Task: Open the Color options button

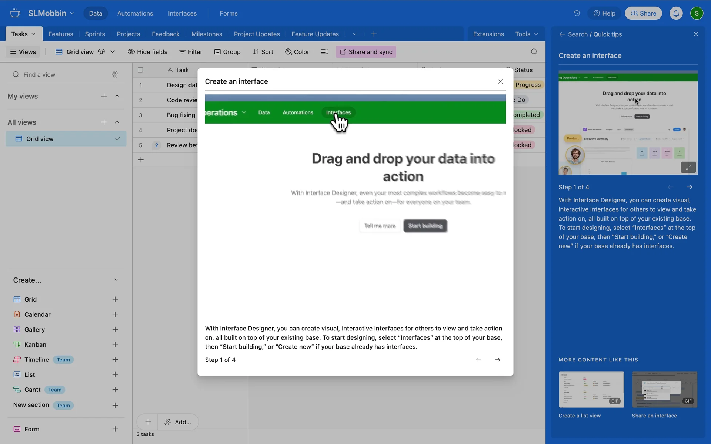Action: pyautogui.click(x=297, y=52)
